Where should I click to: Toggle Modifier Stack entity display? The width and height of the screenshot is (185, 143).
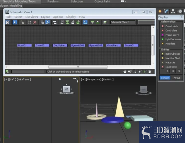click(162, 58)
